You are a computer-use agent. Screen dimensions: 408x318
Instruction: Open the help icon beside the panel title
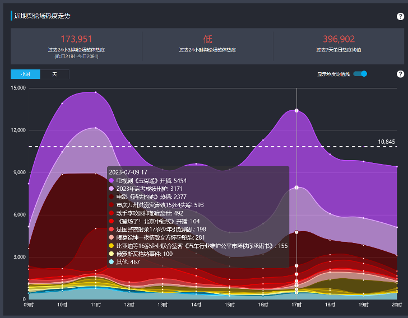[x=400, y=16]
